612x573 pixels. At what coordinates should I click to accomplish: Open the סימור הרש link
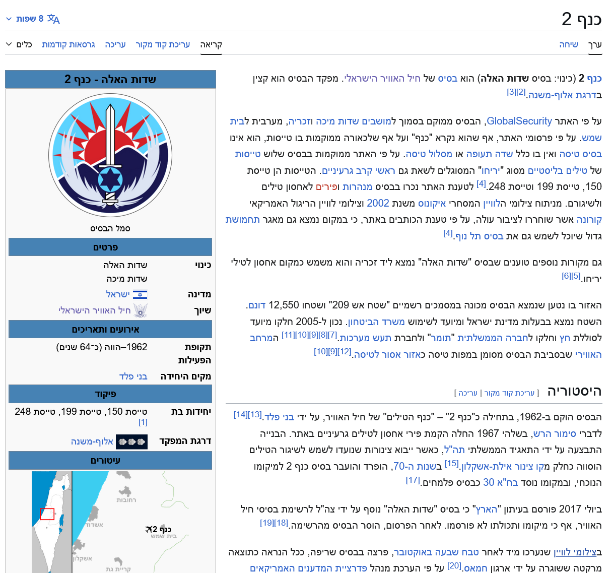pyautogui.click(x=555, y=434)
